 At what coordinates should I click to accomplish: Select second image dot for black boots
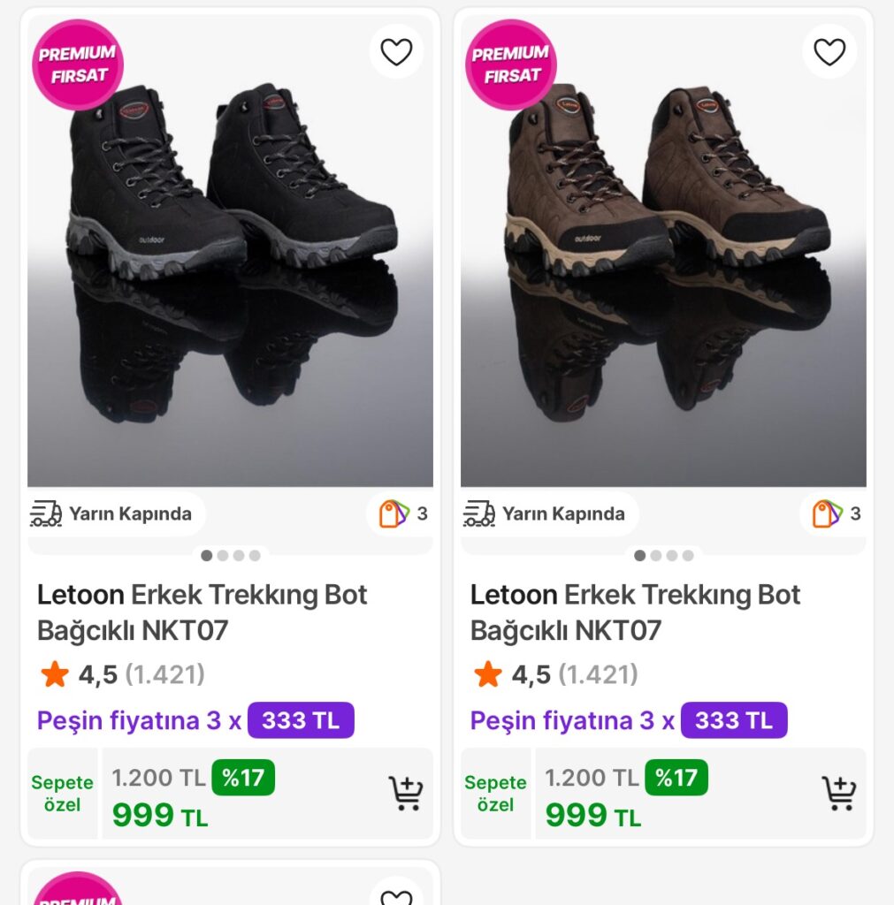(223, 556)
